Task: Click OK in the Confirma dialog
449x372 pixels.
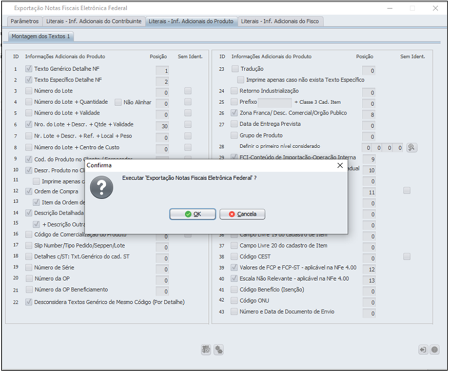Action: 192,214
